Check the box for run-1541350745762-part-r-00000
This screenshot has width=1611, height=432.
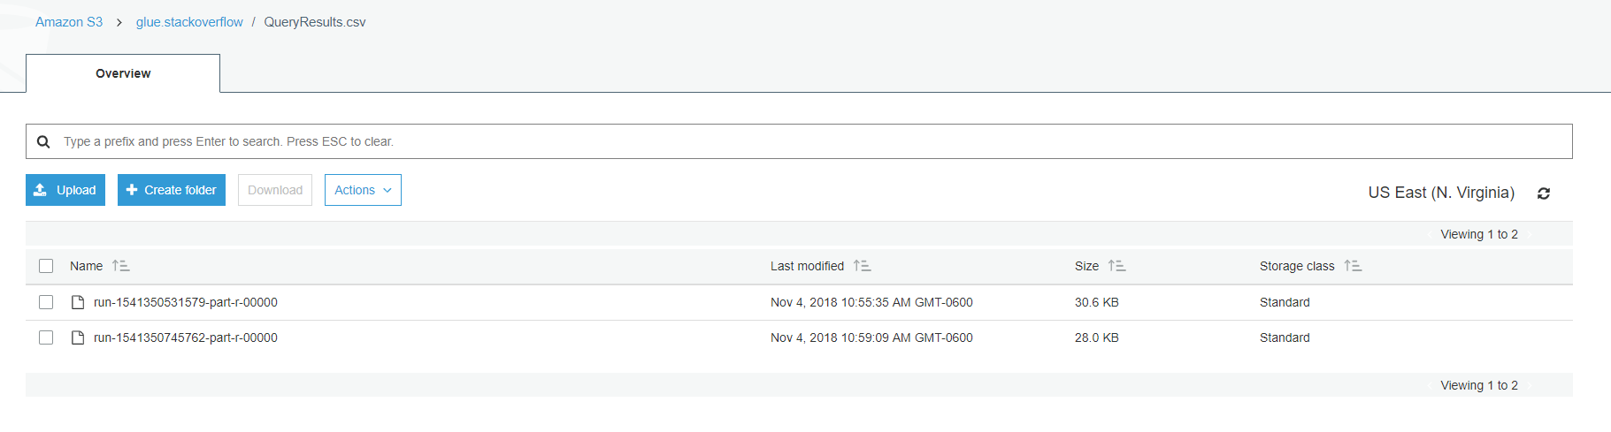click(x=46, y=337)
